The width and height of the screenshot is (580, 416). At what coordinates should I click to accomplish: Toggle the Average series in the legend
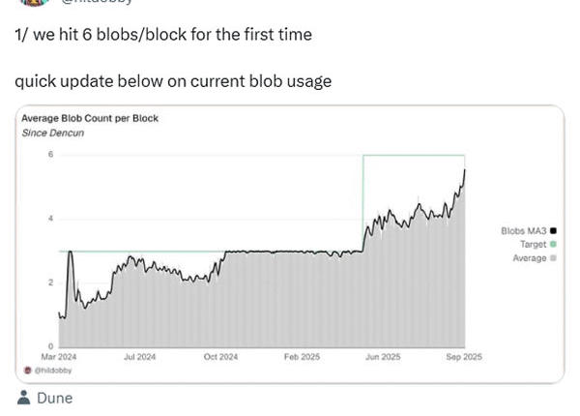click(530, 258)
